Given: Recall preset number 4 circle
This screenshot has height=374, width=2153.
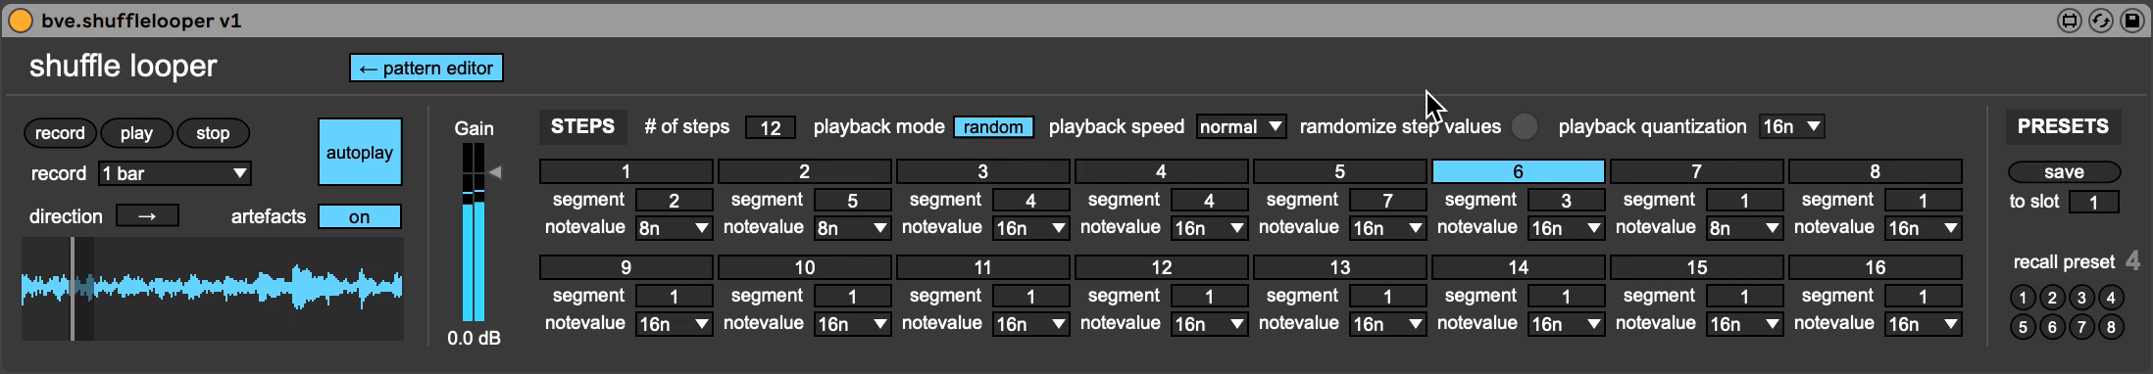Looking at the screenshot, I should (2111, 298).
